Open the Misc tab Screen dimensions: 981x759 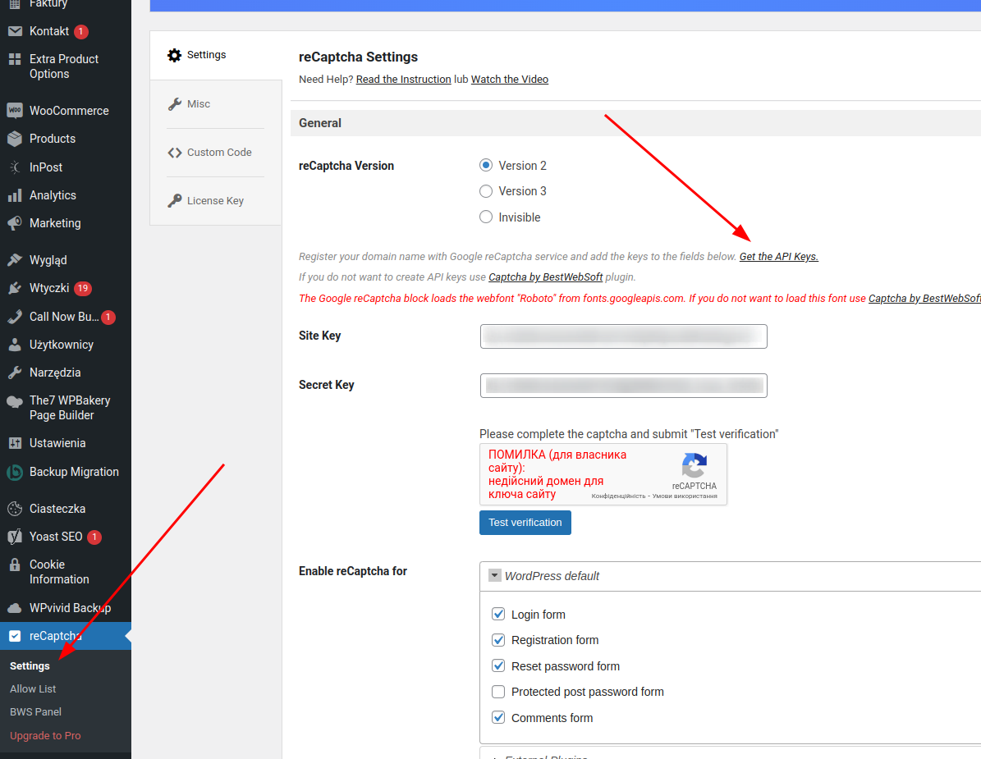pos(216,103)
